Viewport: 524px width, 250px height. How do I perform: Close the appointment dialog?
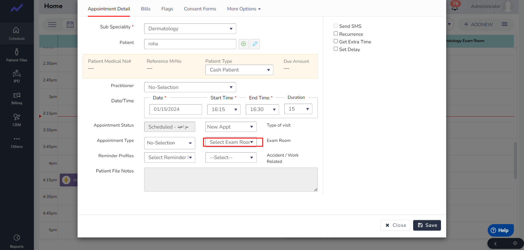(395, 225)
